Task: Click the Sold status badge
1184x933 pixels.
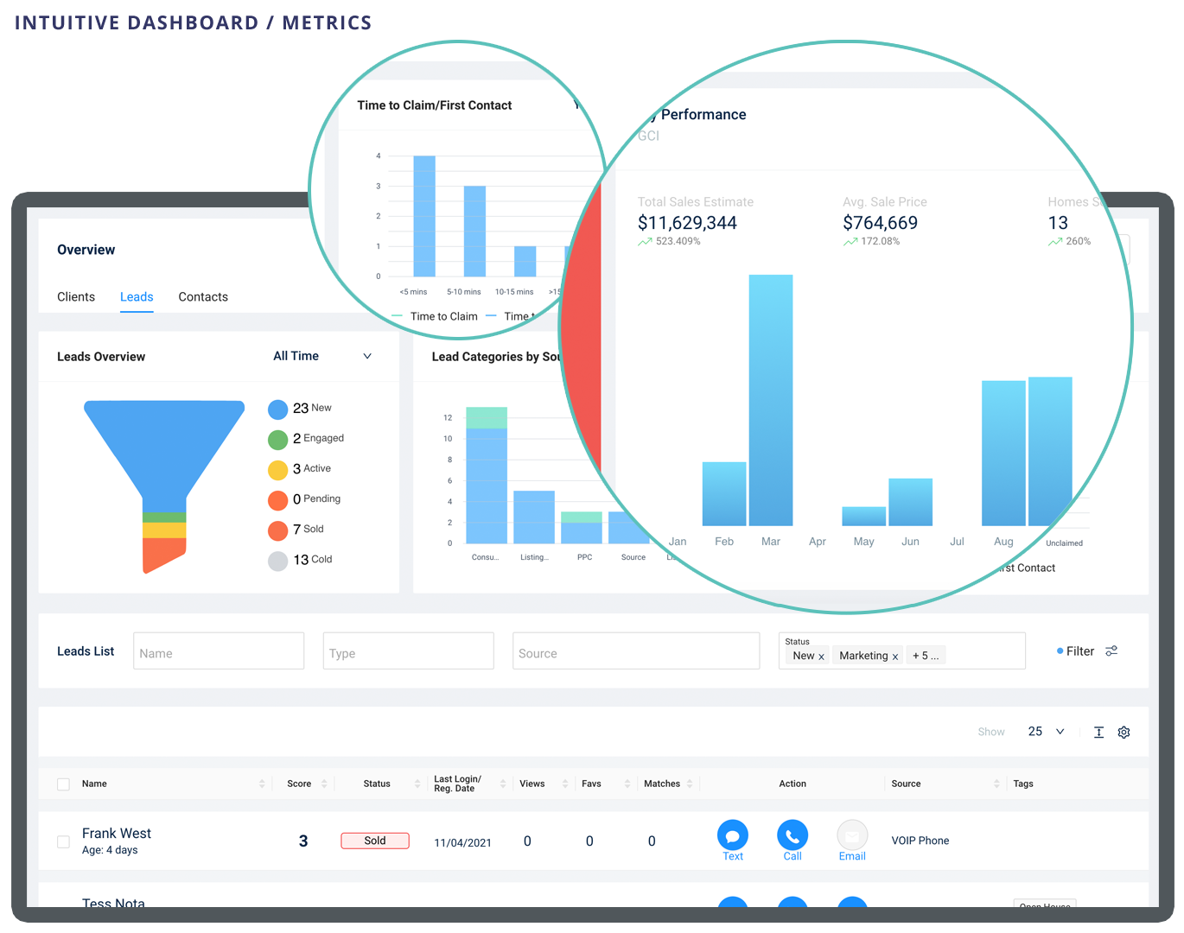Action: coord(375,841)
